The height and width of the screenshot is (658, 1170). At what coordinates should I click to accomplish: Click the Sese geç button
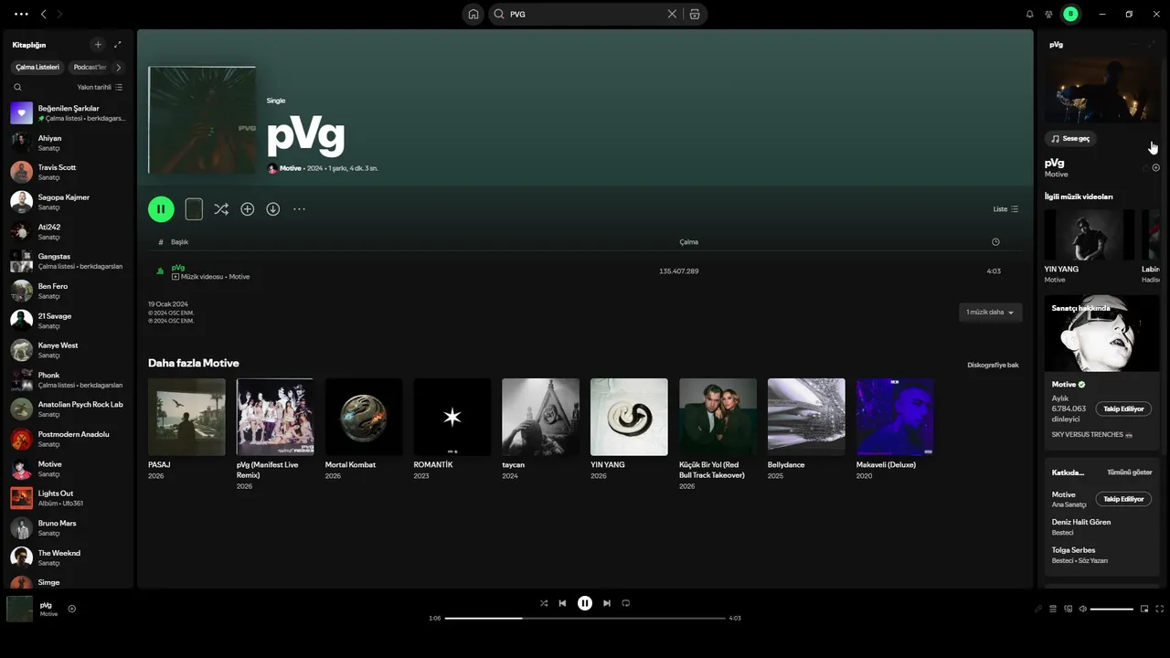pos(1070,139)
